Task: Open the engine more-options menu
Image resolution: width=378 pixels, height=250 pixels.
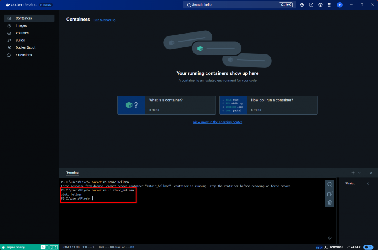Action: coord(56,247)
